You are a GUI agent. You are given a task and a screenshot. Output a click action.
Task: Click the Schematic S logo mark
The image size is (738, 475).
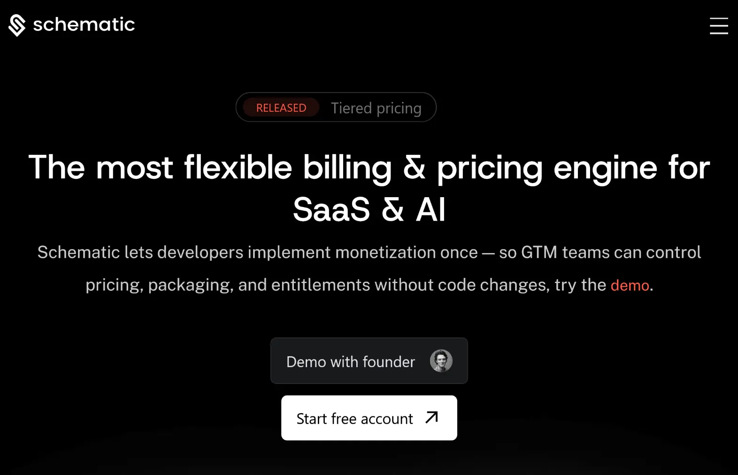pos(17,25)
